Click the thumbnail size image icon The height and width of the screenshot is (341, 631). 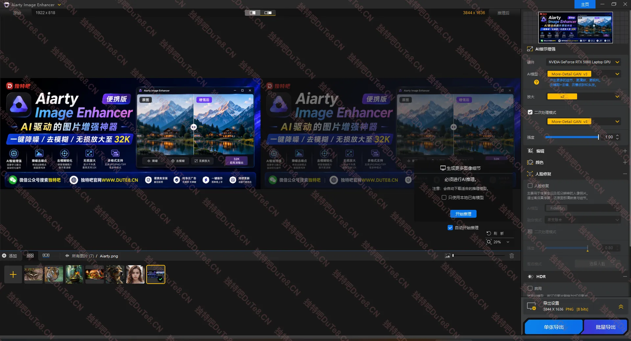point(448,256)
